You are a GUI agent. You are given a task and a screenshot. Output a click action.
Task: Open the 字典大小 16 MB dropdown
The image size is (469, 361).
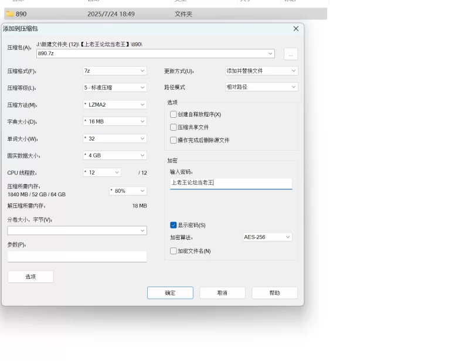point(115,121)
